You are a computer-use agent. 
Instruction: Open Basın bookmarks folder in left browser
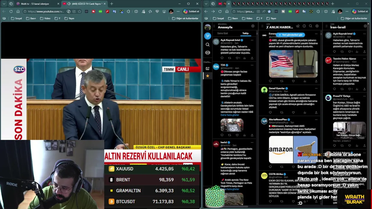pyautogui.click(x=31, y=18)
